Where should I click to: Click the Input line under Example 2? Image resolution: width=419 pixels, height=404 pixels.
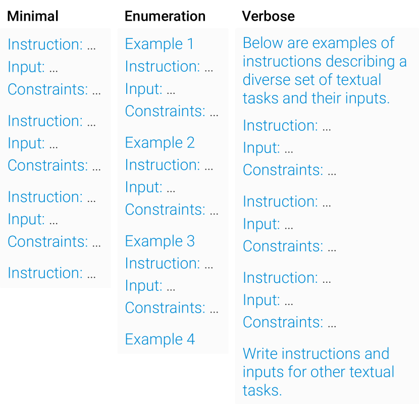coord(150,187)
